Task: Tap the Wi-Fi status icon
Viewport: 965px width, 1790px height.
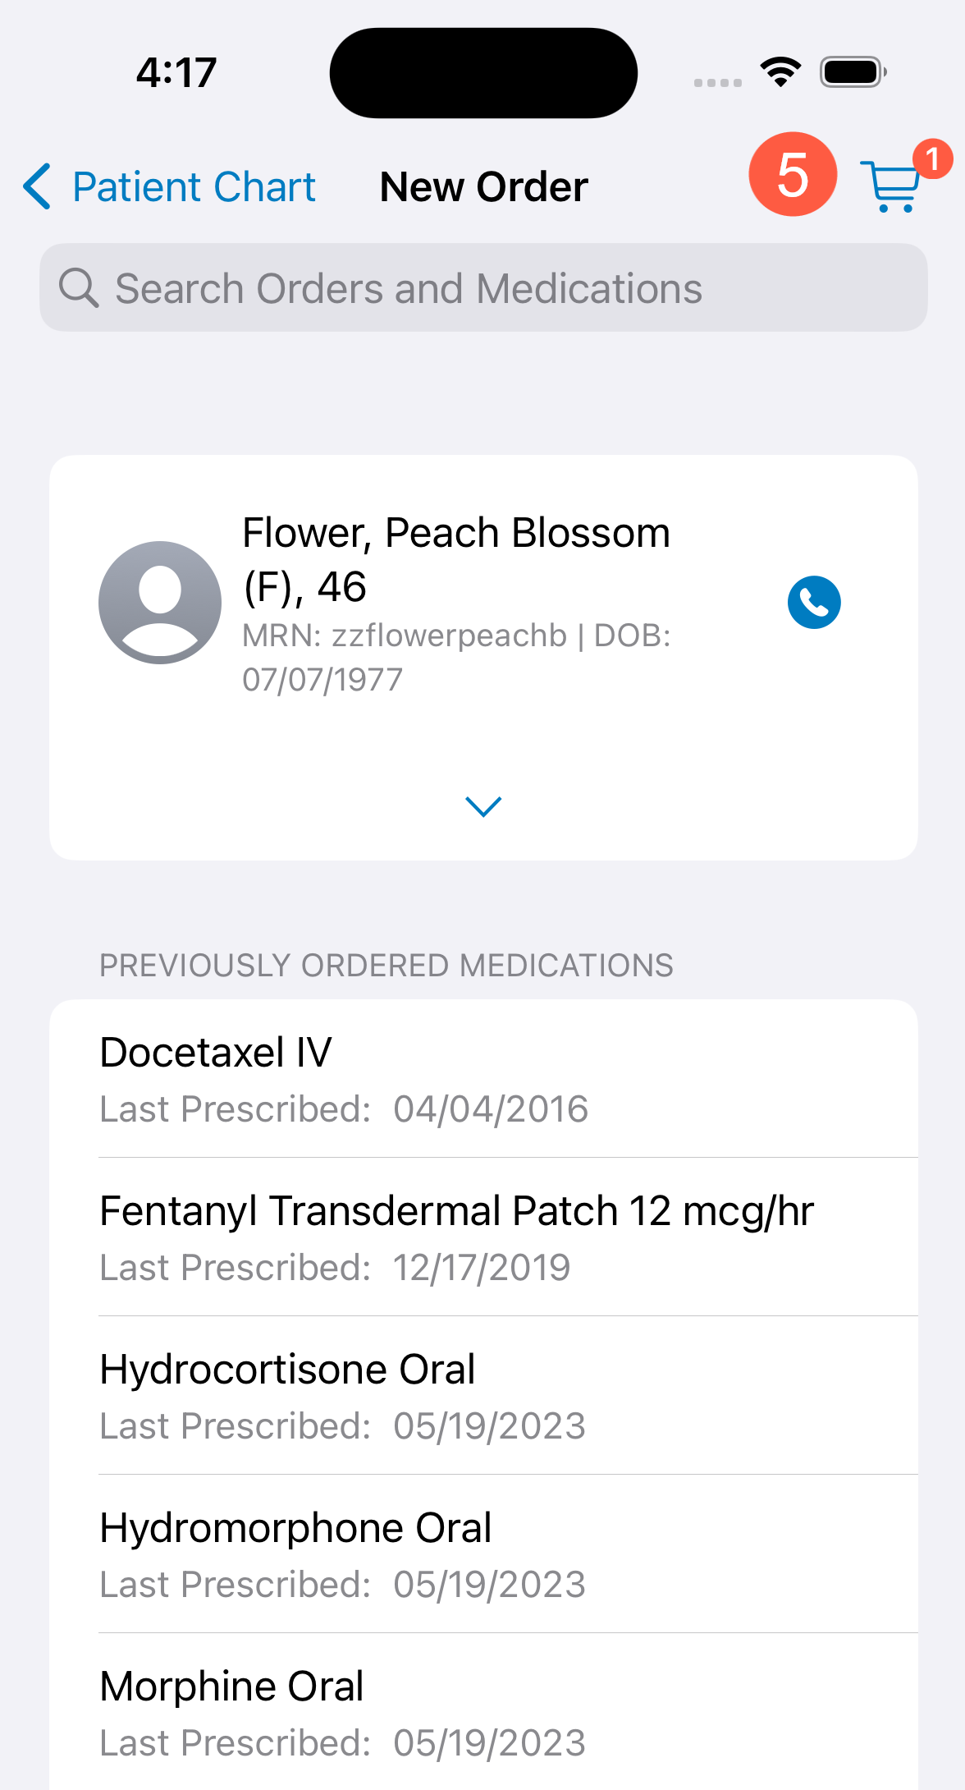Action: coord(780,72)
